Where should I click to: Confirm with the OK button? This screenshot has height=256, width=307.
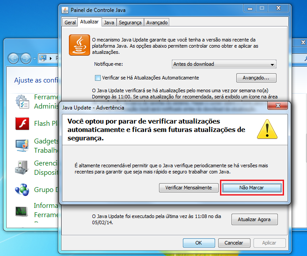(x=199, y=243)
